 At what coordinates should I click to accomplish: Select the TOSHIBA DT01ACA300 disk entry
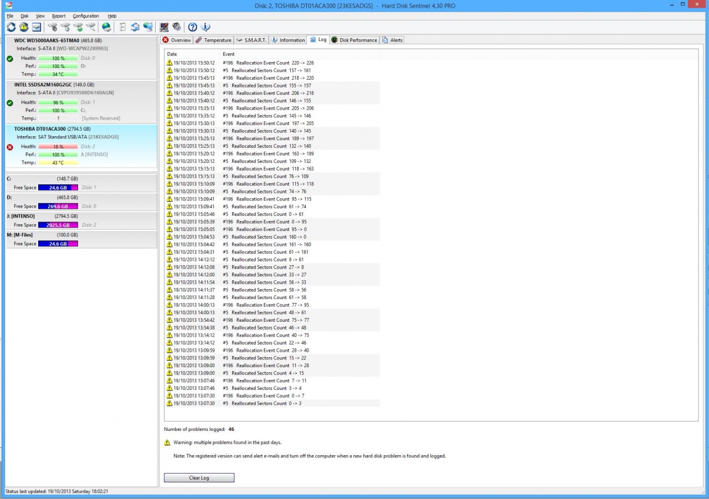point(81,147)
